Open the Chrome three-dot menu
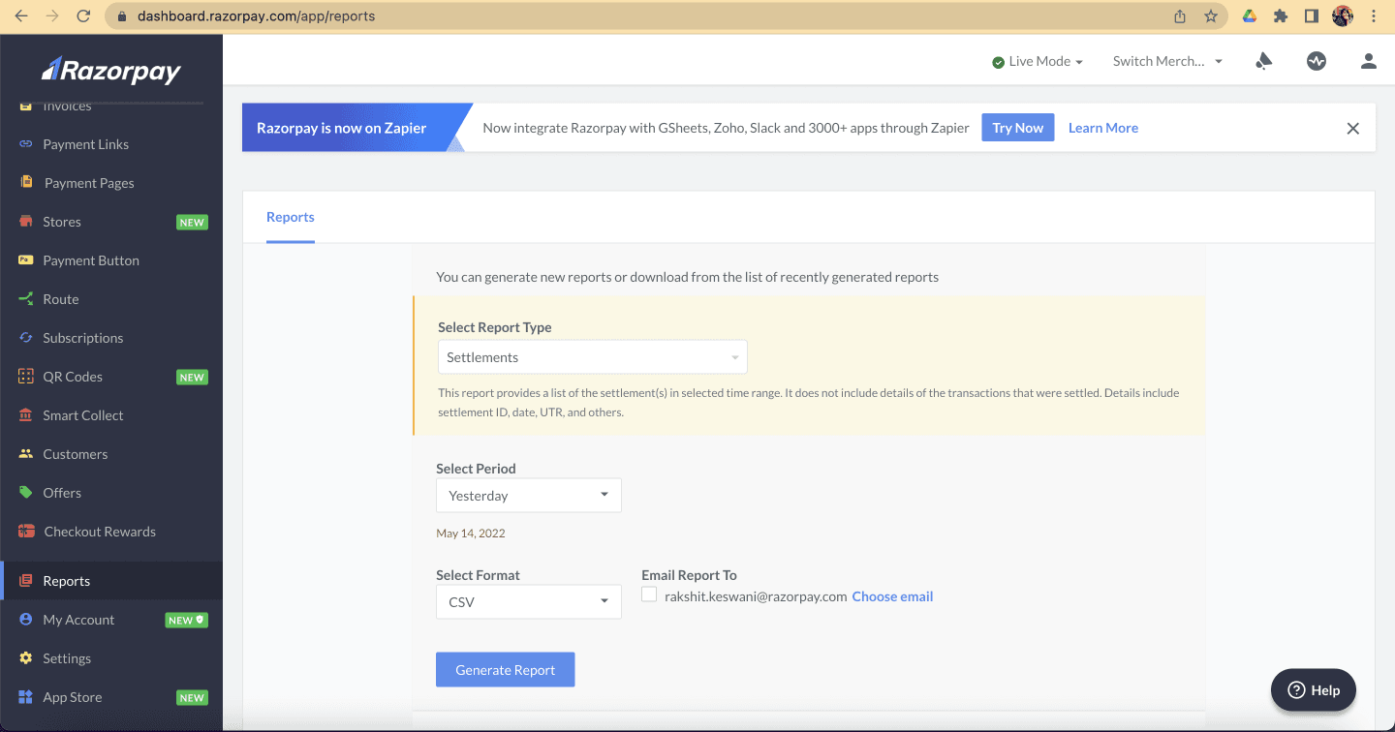The height and width of the screenshot is (732, 1395). 1374,15
